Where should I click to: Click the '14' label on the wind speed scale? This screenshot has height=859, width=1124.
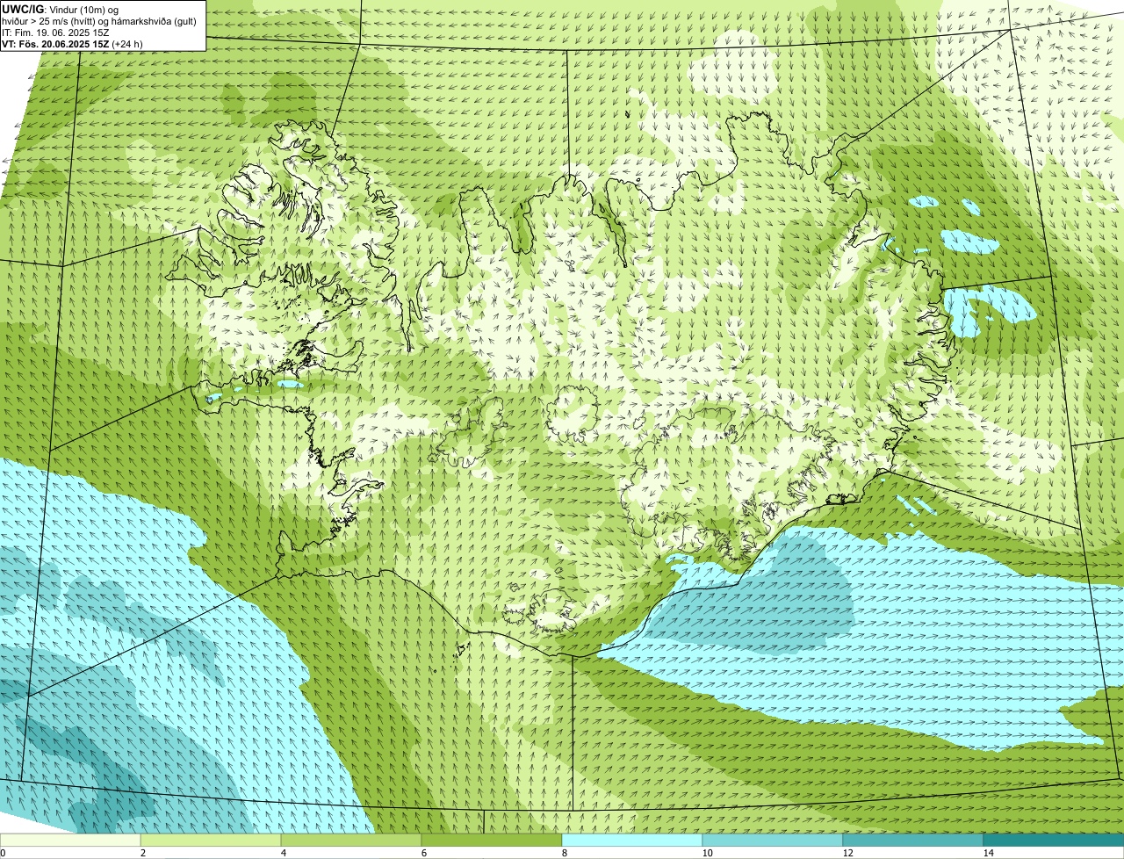point(988,853)
